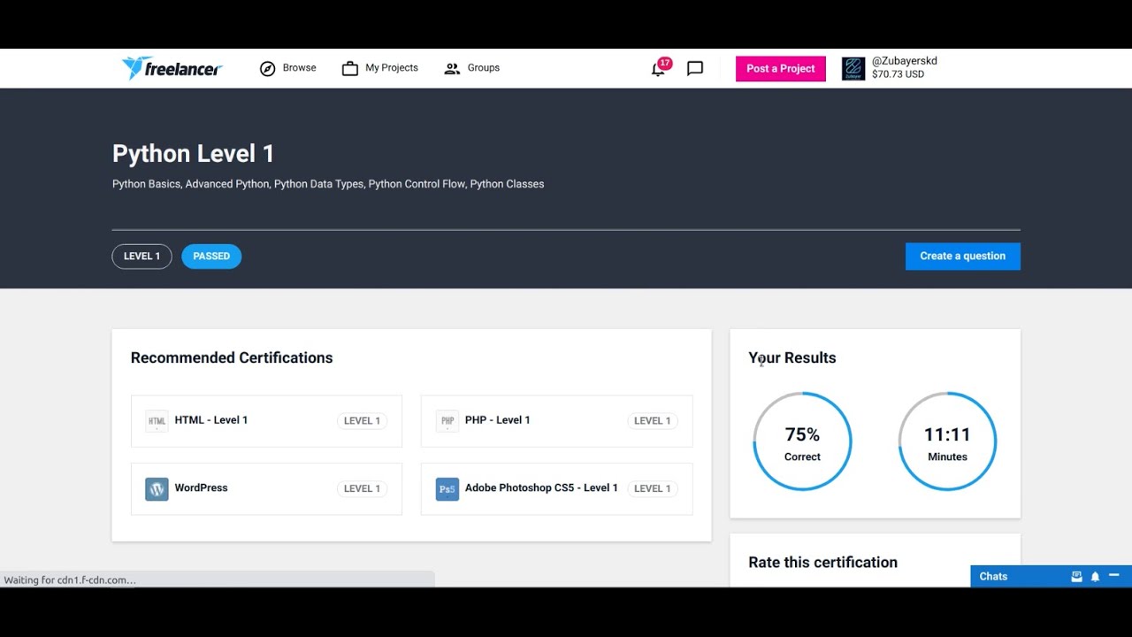This screenshot has width=1132, height=637.
Task: Open the messages speech bubble icon
Action: point(695,68)
